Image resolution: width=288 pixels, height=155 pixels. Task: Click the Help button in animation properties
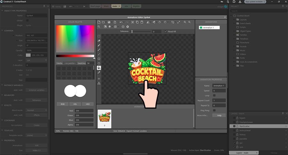[x=219, y=115]
